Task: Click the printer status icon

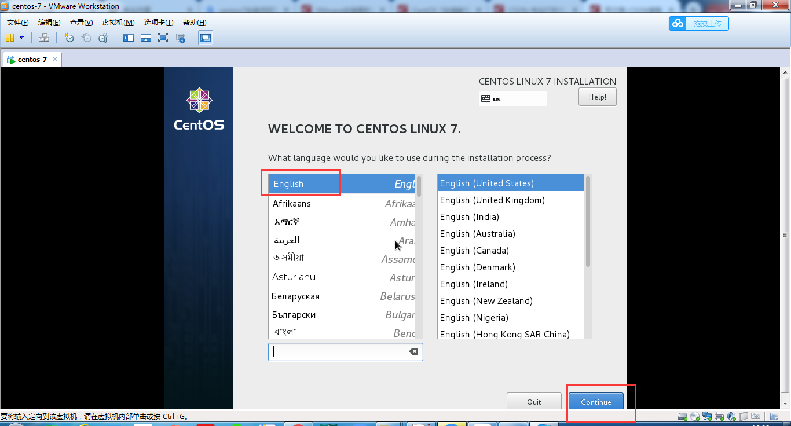Action: point(719,416)
